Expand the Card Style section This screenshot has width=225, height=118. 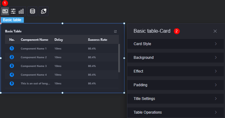point(175,44)
